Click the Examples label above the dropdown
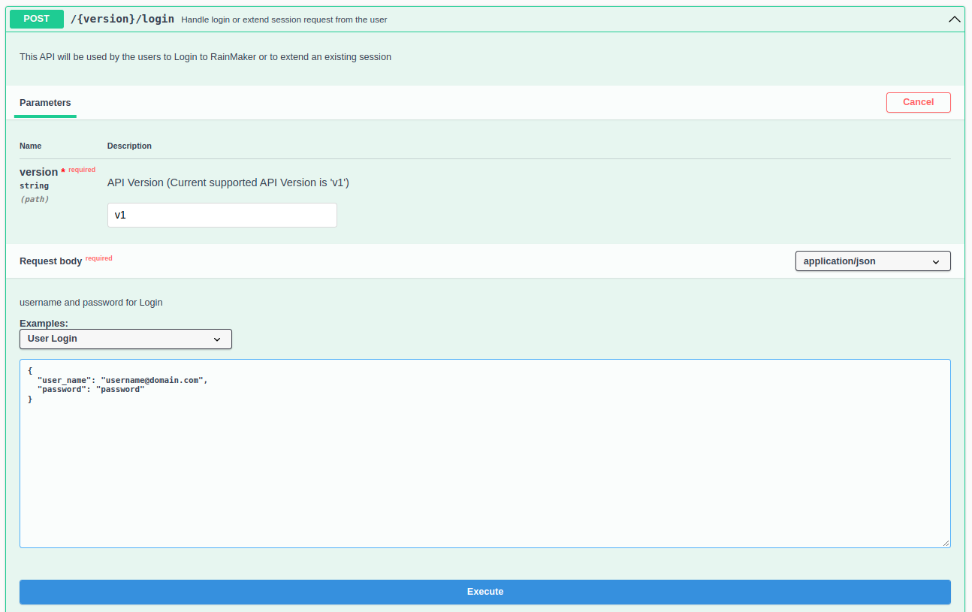 (44, 323)
